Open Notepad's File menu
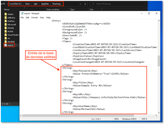165x125 pixels. tap(22, 18)
